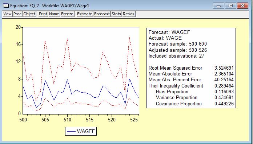Maximize the EQ_2 equation window
The height and width of the screenshot is (144, 253).
(230, 6)
